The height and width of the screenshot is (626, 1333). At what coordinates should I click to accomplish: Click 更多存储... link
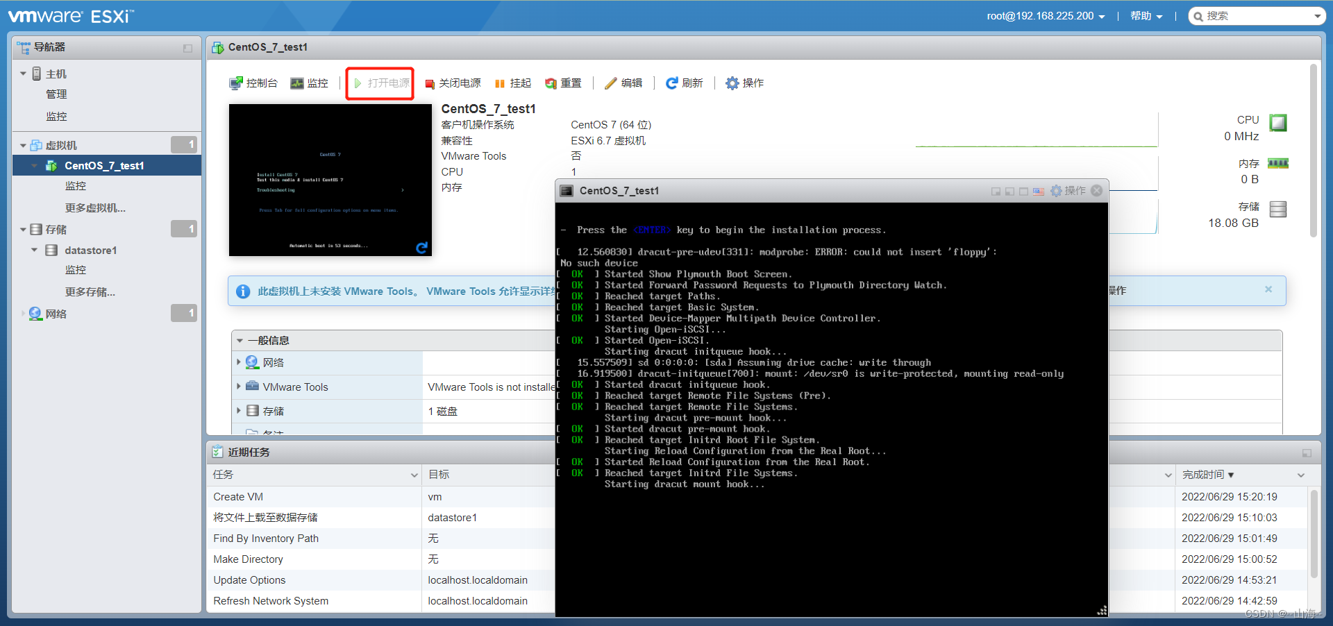click(90, 292)
